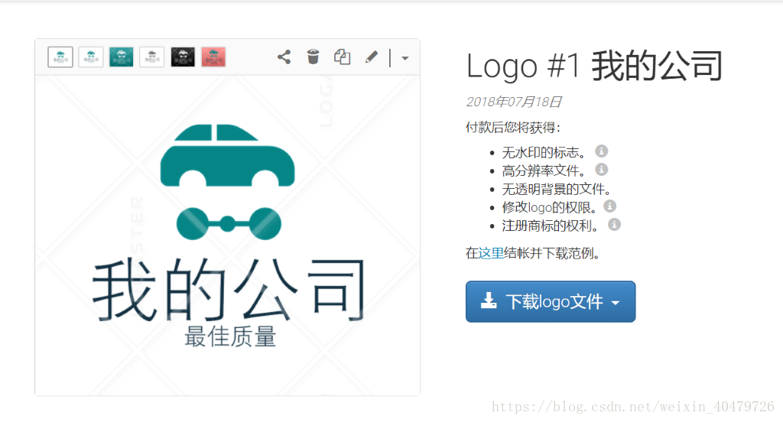
Task: Select the second white logo thumbnail
Action: click(x=91, y=57)
